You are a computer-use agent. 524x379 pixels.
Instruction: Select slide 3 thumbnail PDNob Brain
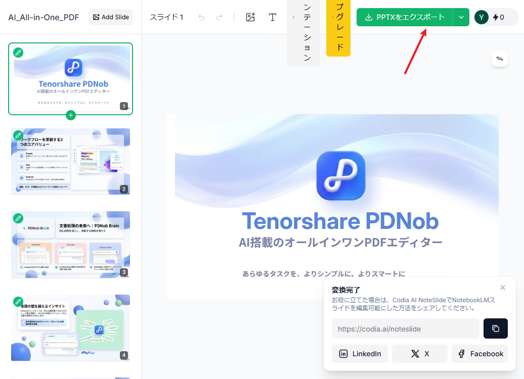pos(70,245)
